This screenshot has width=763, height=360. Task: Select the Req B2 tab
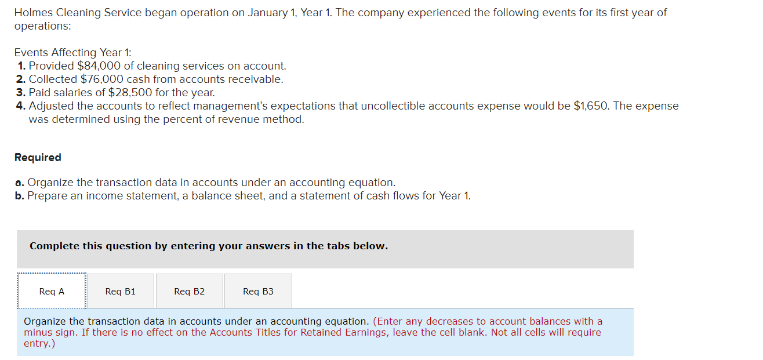(190, 291)
